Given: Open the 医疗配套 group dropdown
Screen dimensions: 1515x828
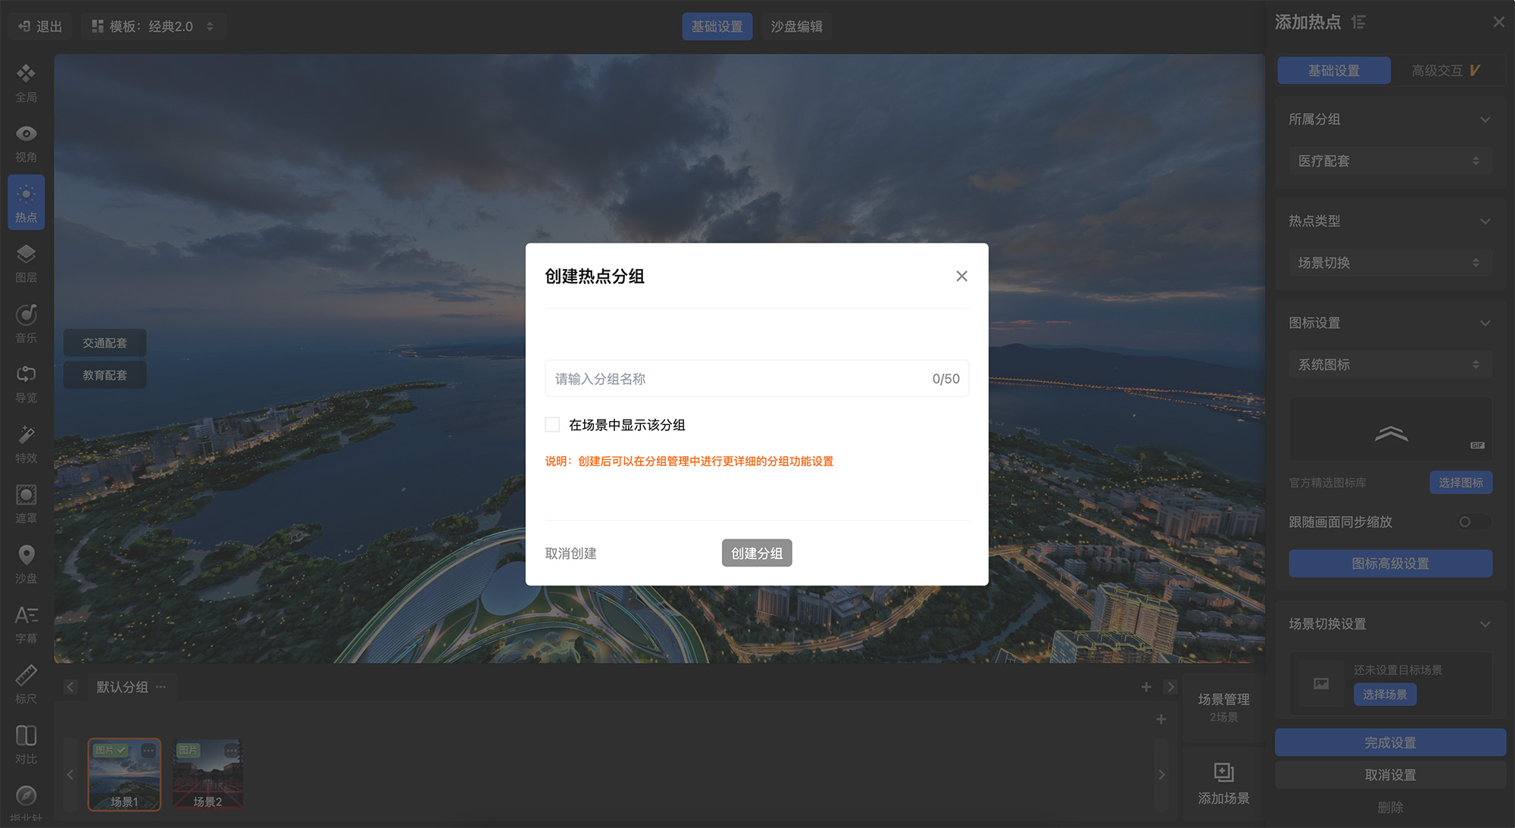Looking at the screenshot, I should click(x=1389, y=161).
